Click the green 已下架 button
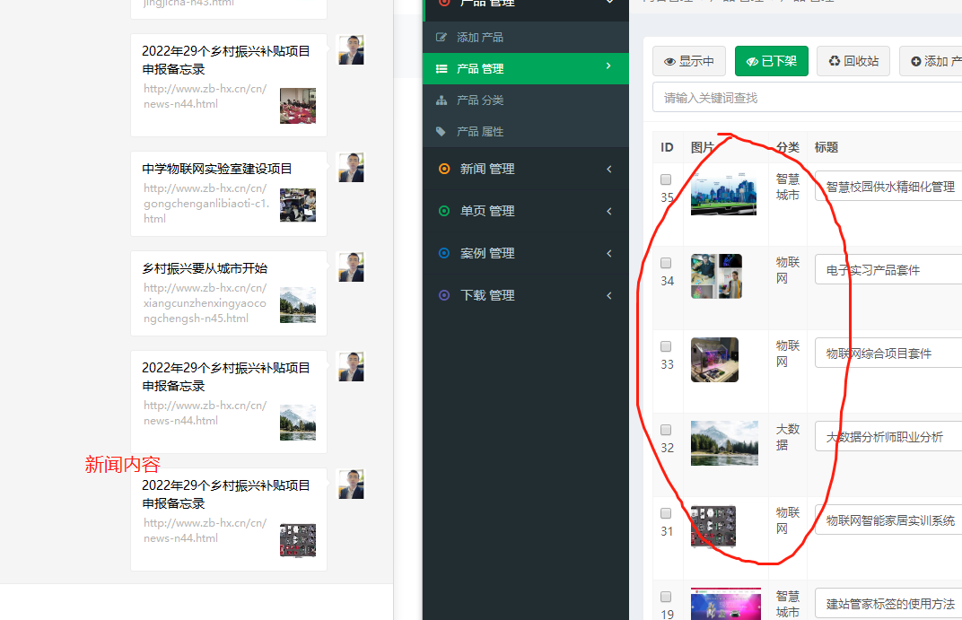962x620 pixels. [x=771, y=61]
